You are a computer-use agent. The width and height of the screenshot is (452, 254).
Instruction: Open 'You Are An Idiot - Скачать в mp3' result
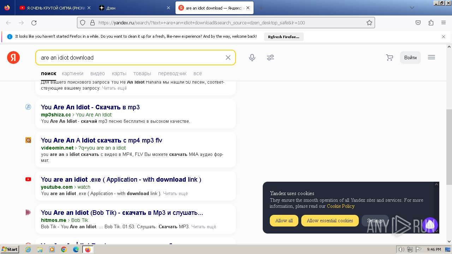(90, 107)
